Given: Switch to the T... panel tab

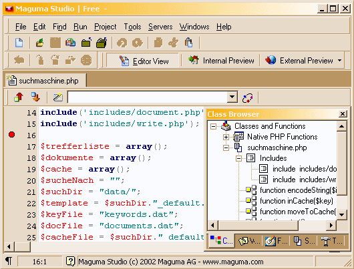Looking at the screenshot, I should pyautogui.click(x=331, y=241).
